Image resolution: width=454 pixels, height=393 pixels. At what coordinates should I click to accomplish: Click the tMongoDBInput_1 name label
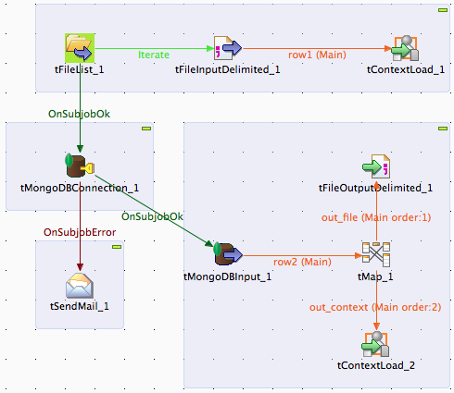[x=228, y=276]
